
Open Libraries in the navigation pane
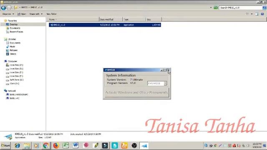(10, 39)
